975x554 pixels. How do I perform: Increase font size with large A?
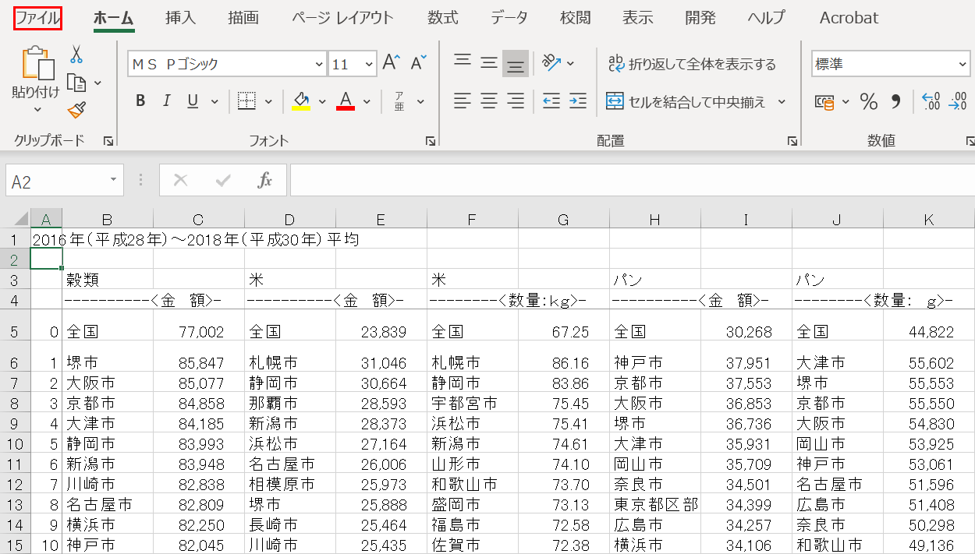392,63
